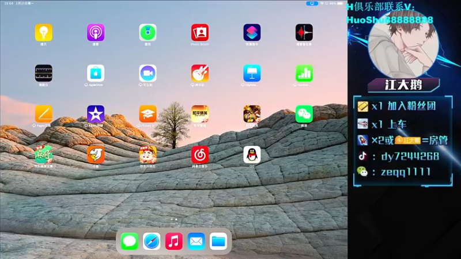Open the yellow lightbulb Tips app

pyautogui.click(x=44, y=32)
